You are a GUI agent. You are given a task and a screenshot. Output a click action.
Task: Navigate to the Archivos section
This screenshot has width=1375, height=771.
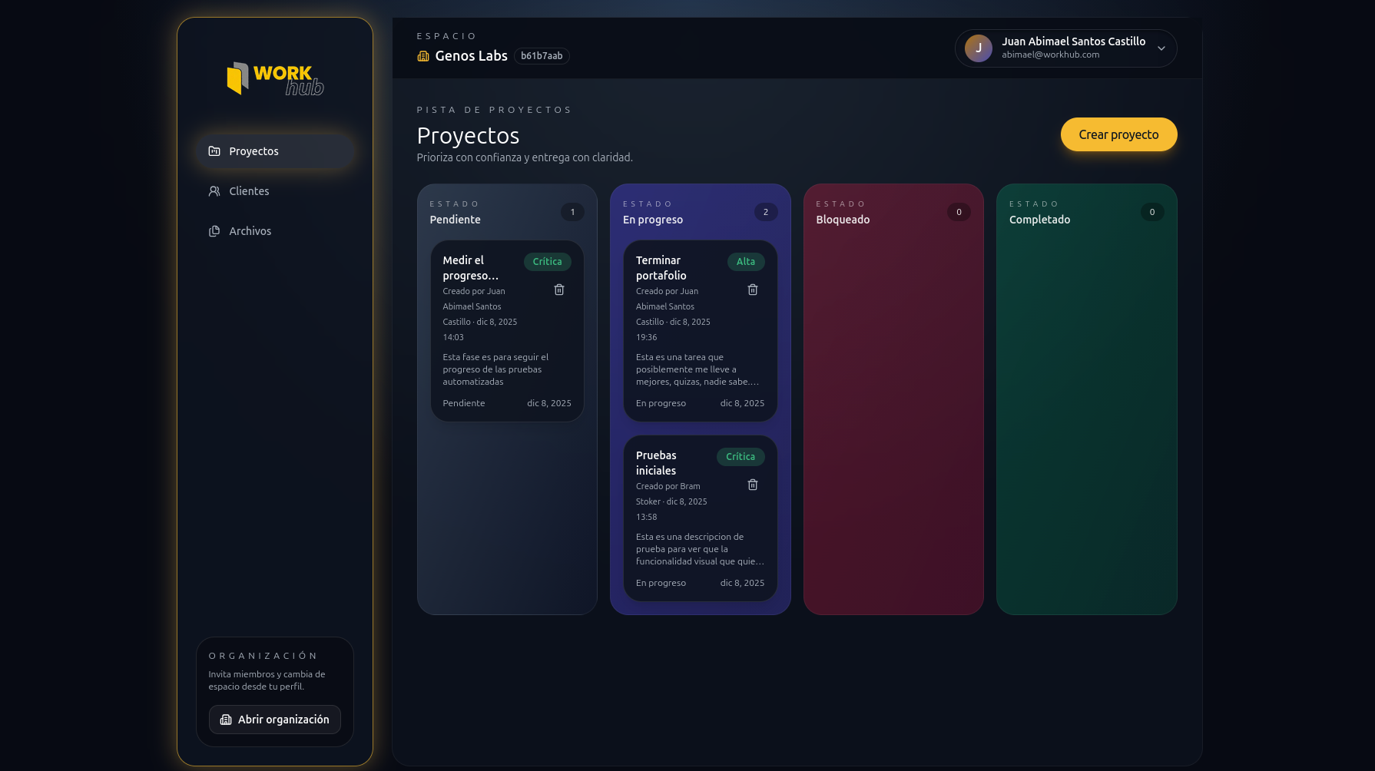click(249, 230)
